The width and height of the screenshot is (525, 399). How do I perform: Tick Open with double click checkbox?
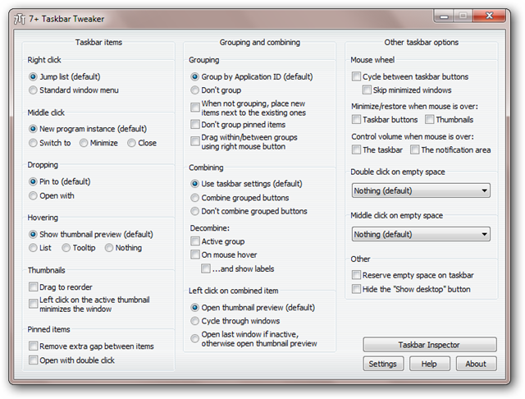pos(33,360)
